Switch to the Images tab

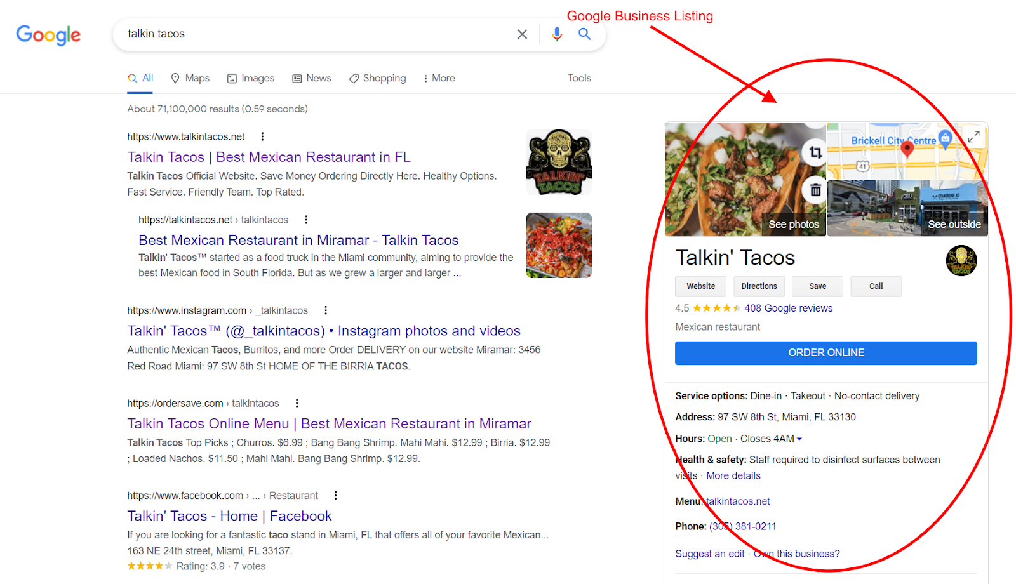click(251, 78)
